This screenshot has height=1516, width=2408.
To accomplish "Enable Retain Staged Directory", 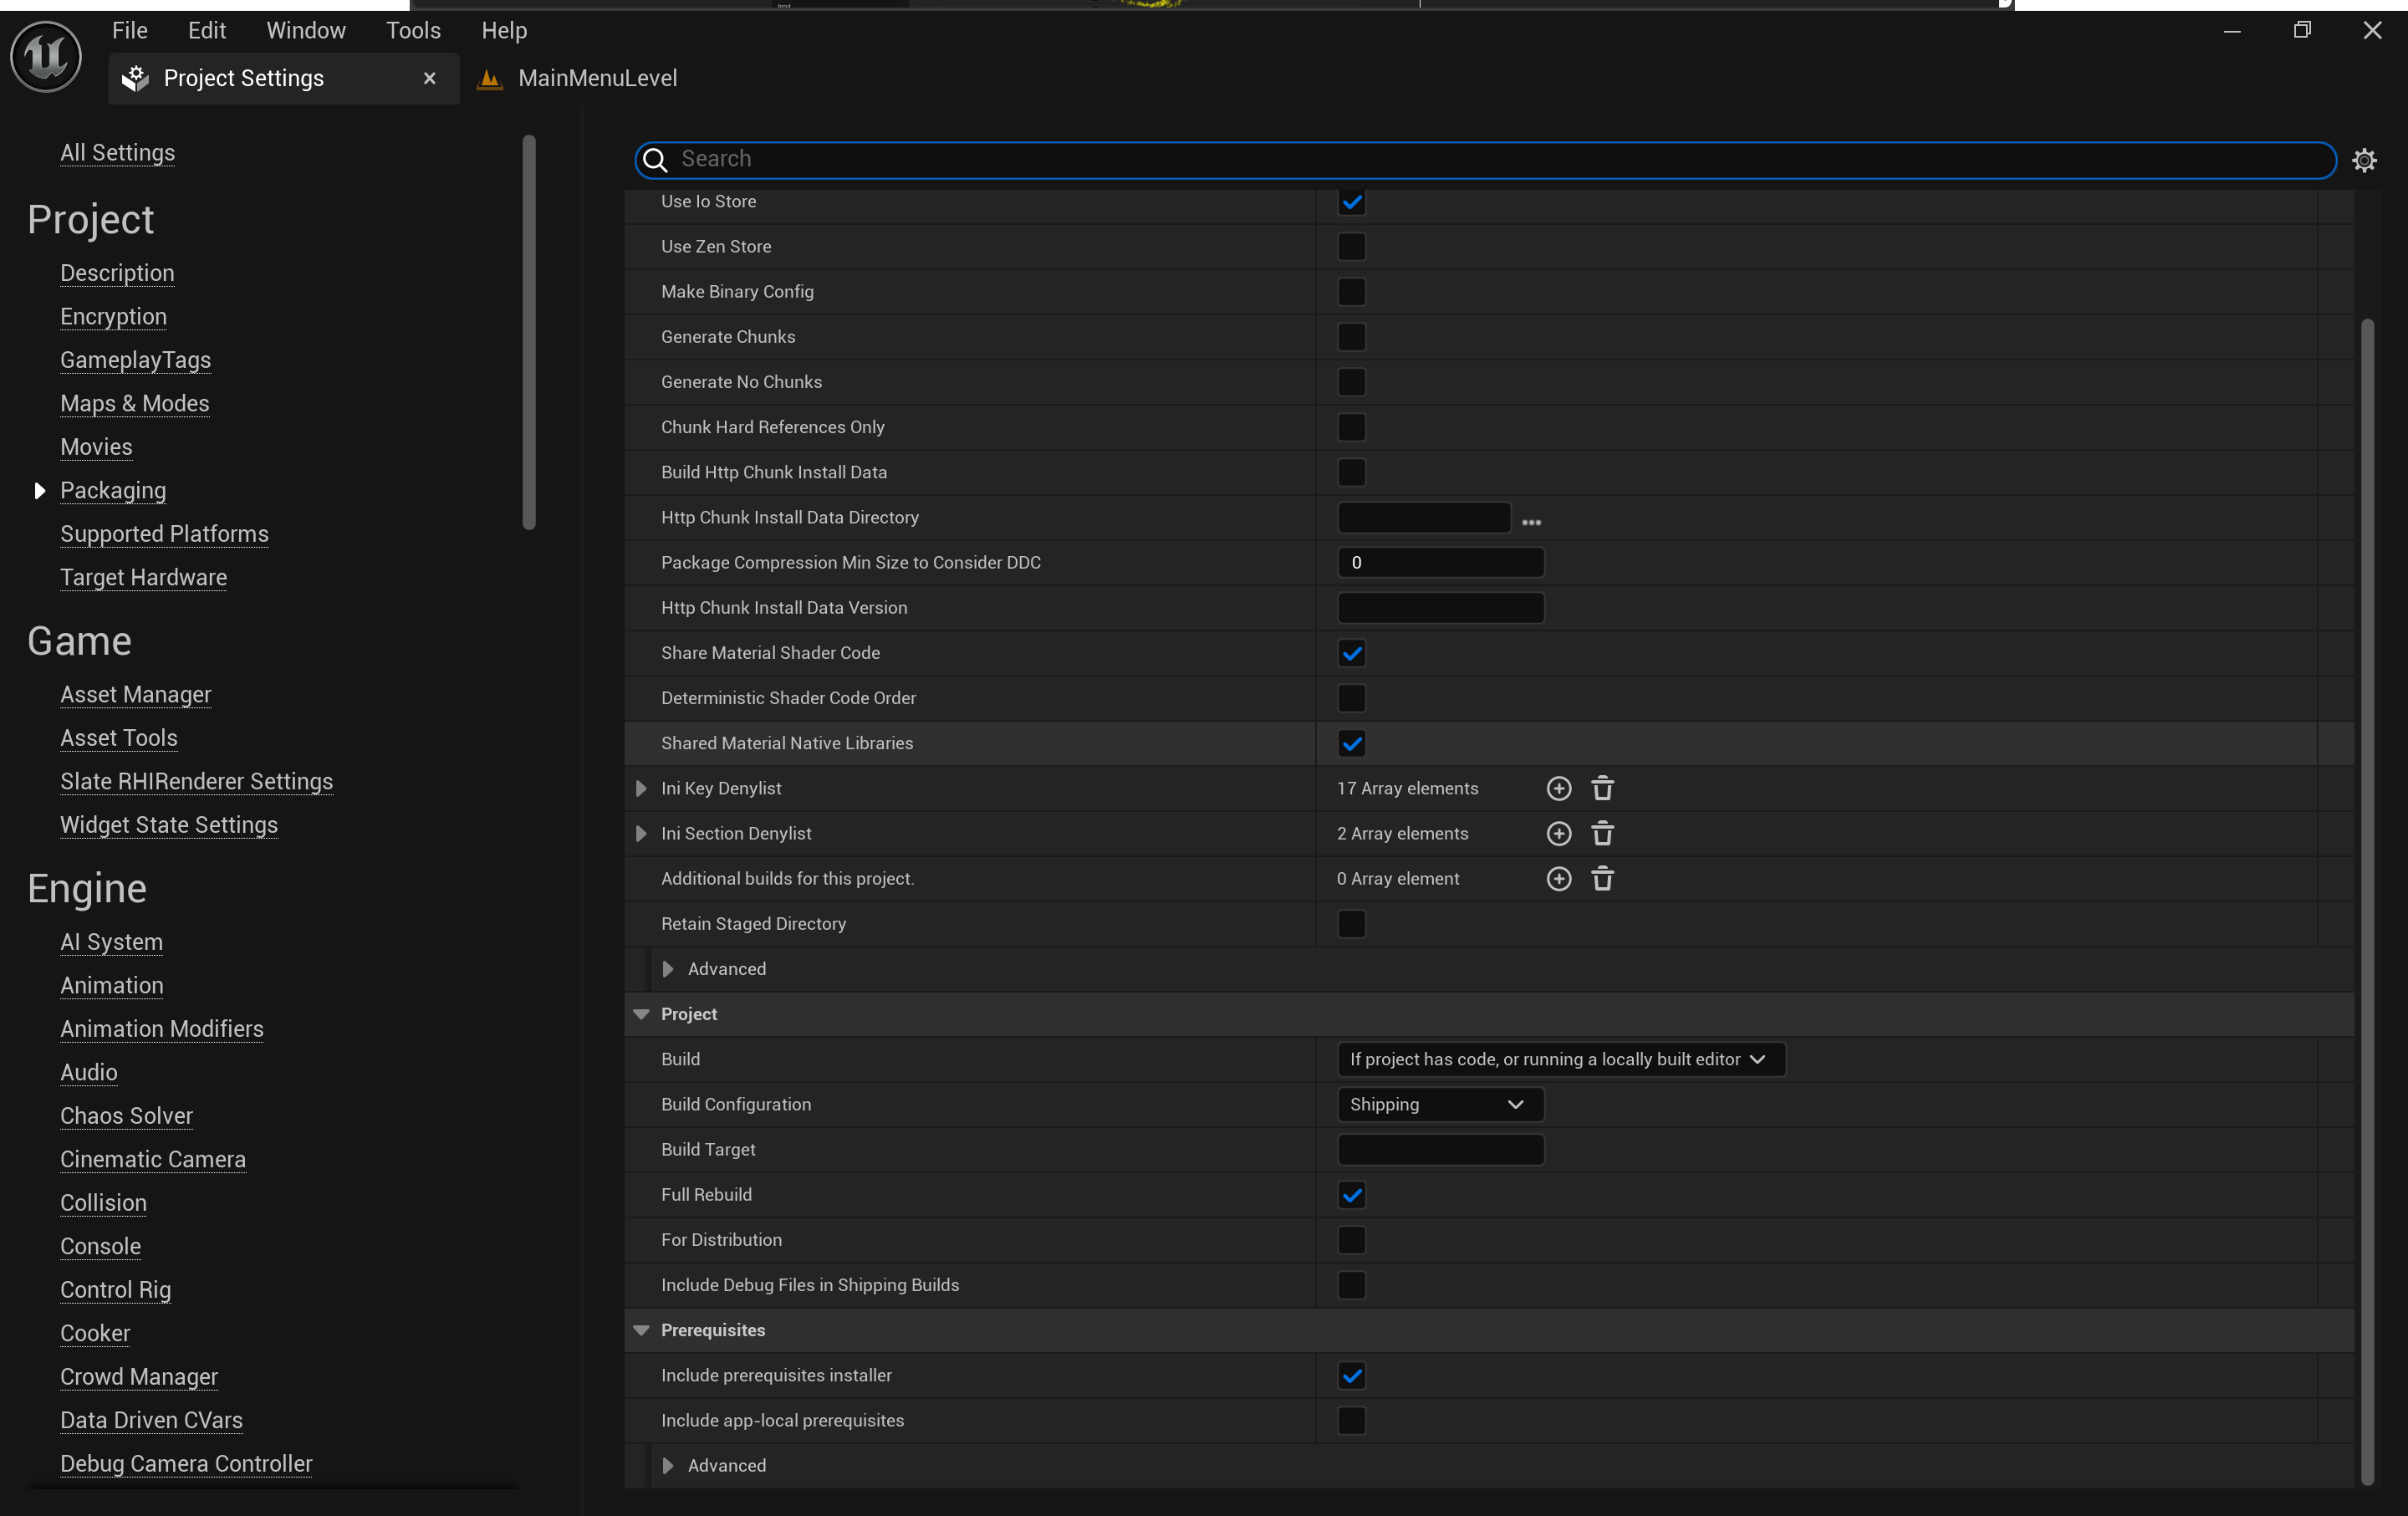I will tap(1351, 924).
